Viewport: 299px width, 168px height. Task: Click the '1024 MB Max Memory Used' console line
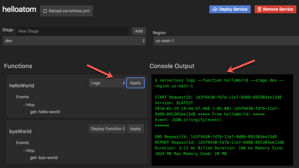[x=191, y=154]
